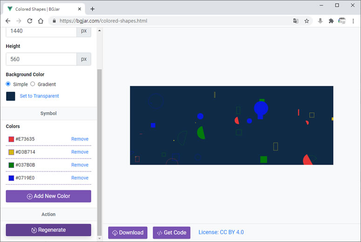This screenshot has height=242, width=361.
Task: Click the Regenerate button
Action: click(x=48, y=230)
